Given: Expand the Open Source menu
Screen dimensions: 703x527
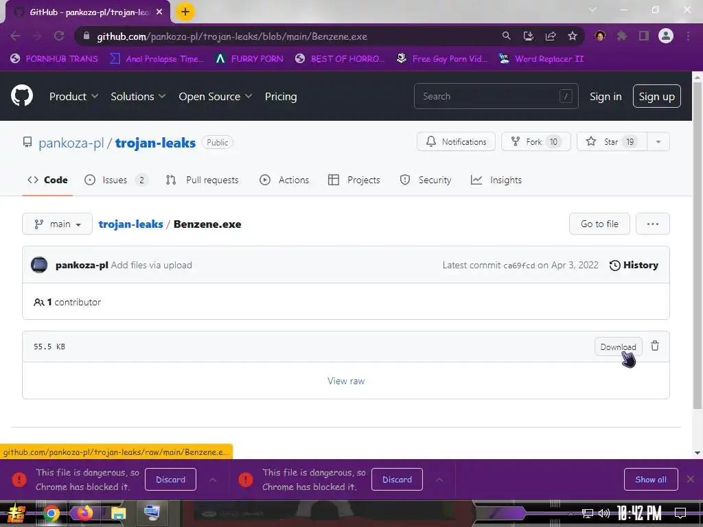Looking at the screenshot, I should click(215, 96).
